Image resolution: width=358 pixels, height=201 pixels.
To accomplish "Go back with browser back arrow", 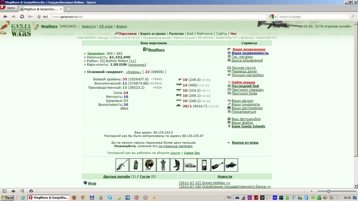I will click(5, 17).
